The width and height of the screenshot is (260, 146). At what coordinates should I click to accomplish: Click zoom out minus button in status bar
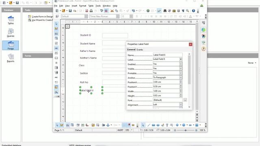point(175,130)
